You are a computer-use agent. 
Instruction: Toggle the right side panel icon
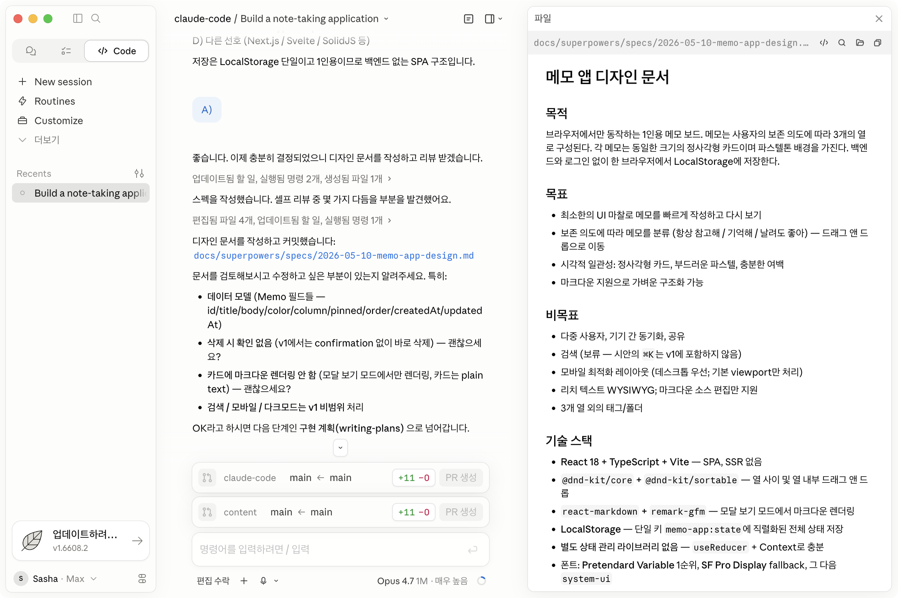point(489,19)
